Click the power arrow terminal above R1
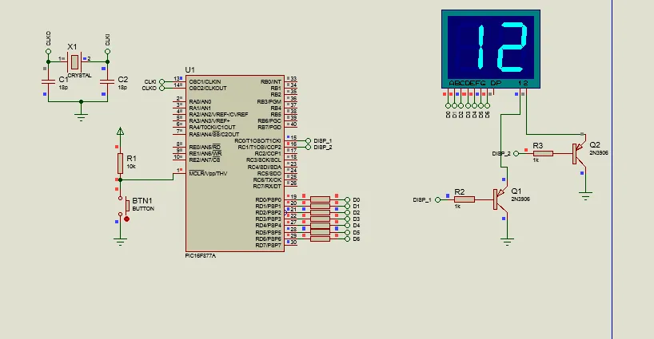The image size is (654, 339). 120,132
